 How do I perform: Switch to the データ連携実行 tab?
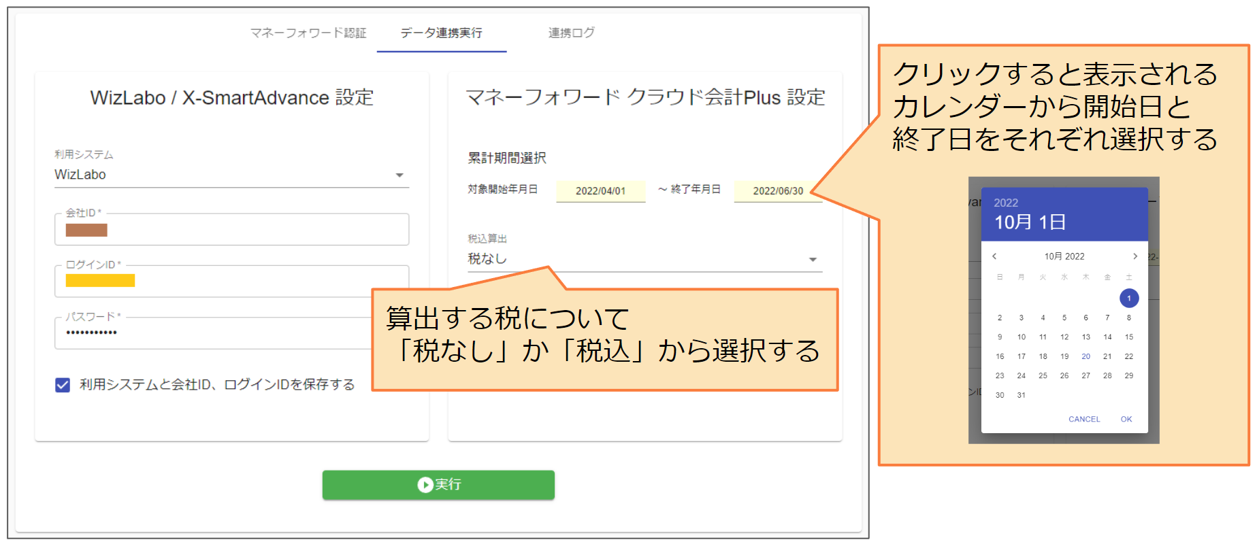tap(442, 33)
